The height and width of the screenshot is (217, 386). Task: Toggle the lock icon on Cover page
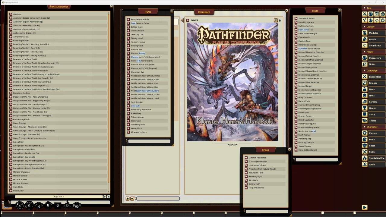[x=280, y=20]
